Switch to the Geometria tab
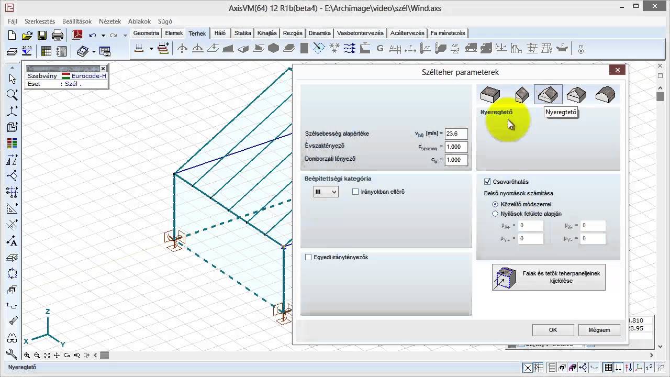 click(146, 33)
